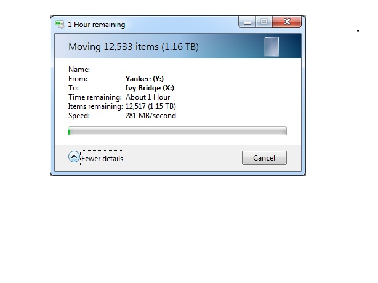
Task: Click the 'Name:' field label
Action: click(x=79, y=70)
